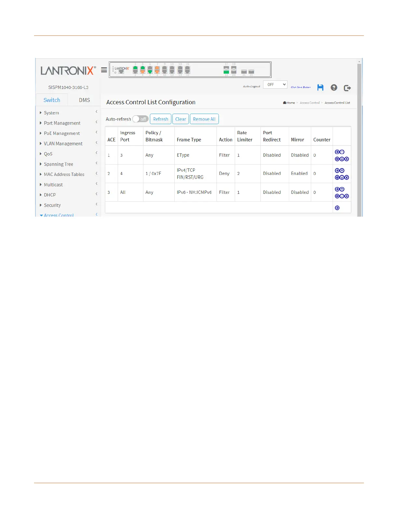Open the Auto-Logout dropdown
The height and width of the screenshot is (516, 398).
(x=275, y=85)
